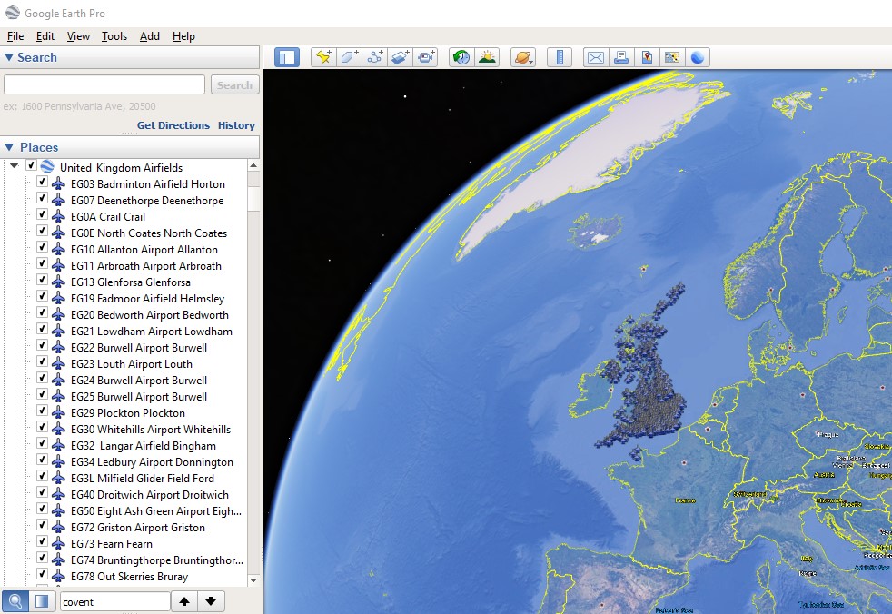
Task: Open the View menu
Action: (x=78, y=36)
